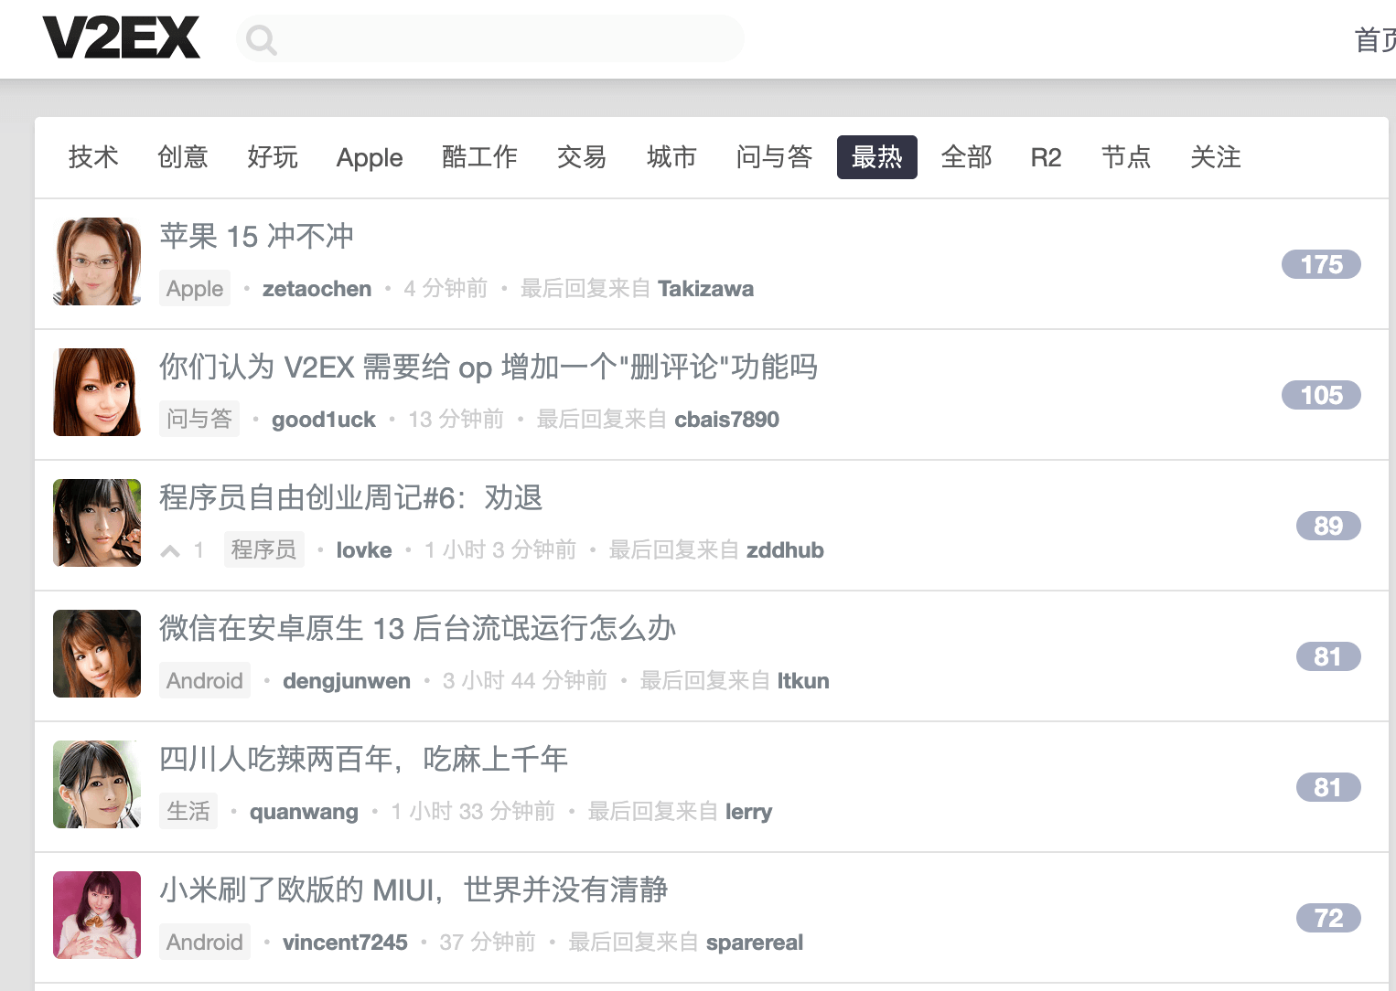1396x991 pixels.
Task: Open zetaochen's avatar
Action: [96, 261]
